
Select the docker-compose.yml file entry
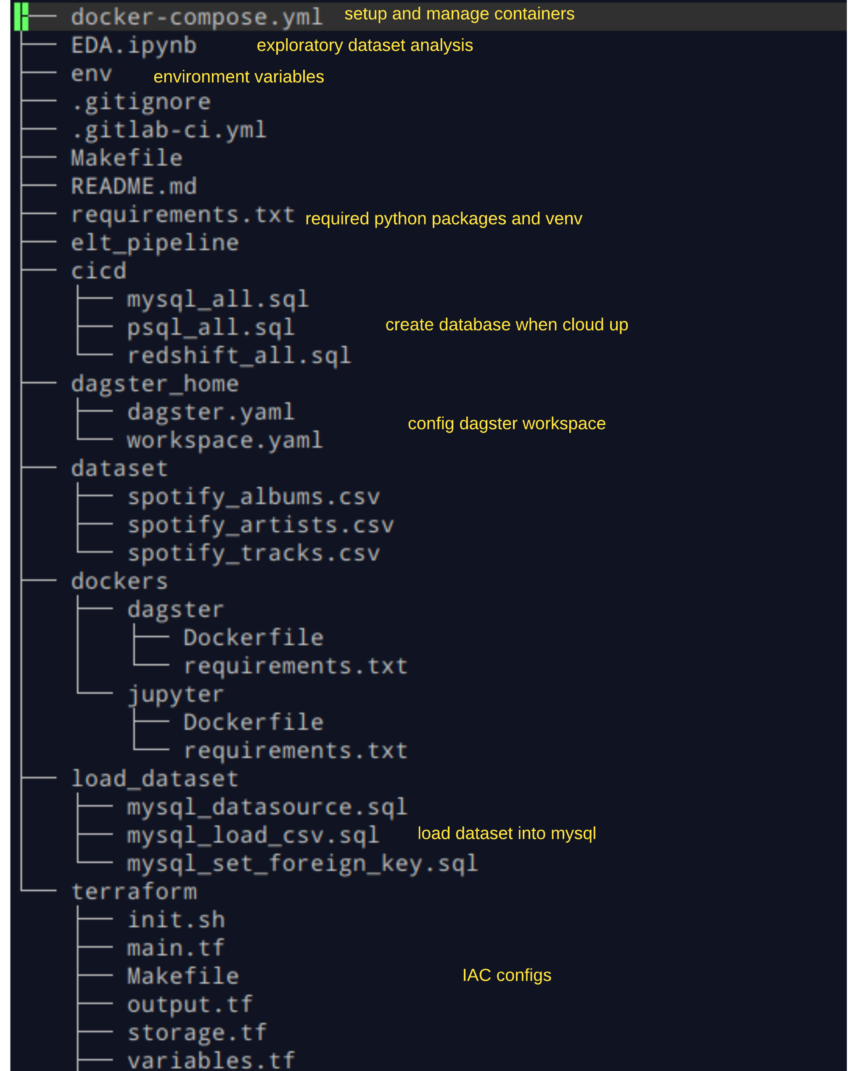[197, 17]
